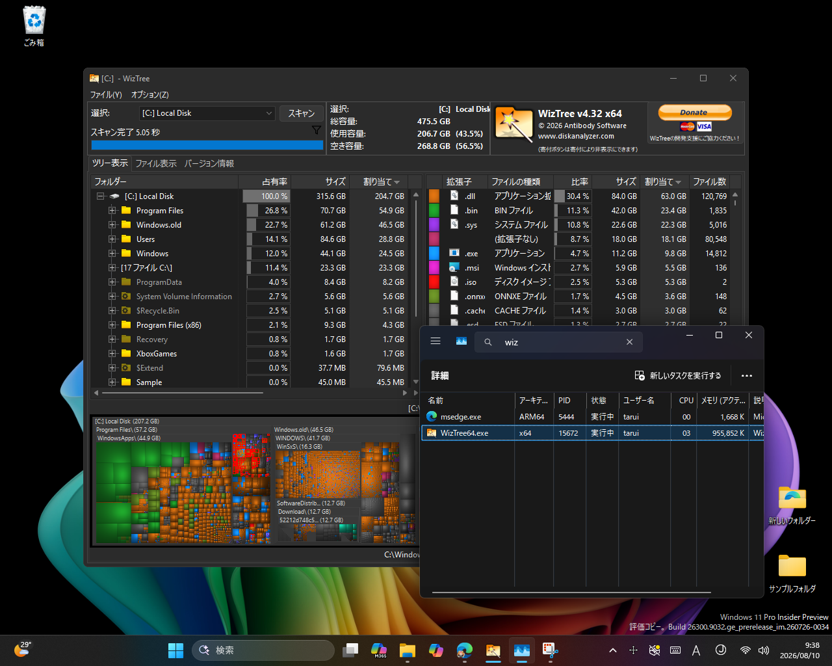Screen dimensions: 832x666
Task: Open the Task Manager hamburger navigation menu
Action: pyautogui.click(x=435, y=341)
